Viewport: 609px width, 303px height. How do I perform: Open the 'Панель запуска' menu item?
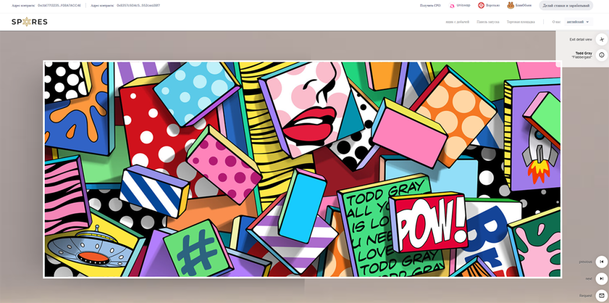[x=488, y=21]
